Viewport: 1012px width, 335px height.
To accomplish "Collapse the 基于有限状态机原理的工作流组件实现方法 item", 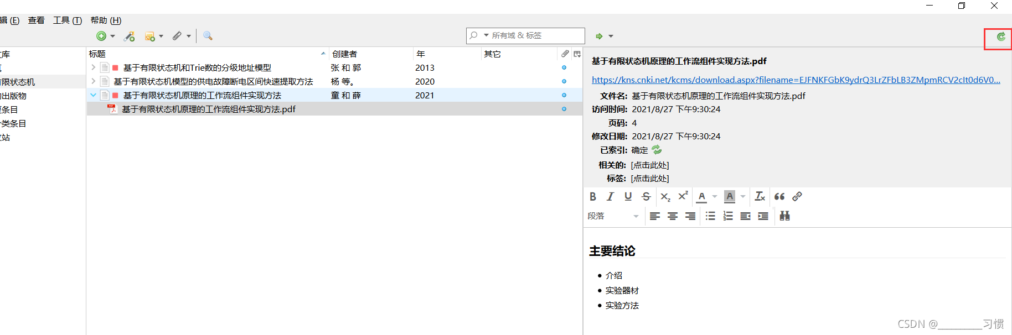I will [x=93, y=95].
